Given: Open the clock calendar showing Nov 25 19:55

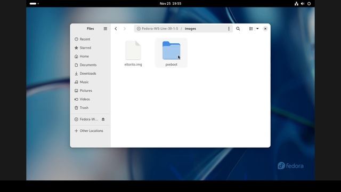Looking at the screenshot, I should (x=170, y=4).
